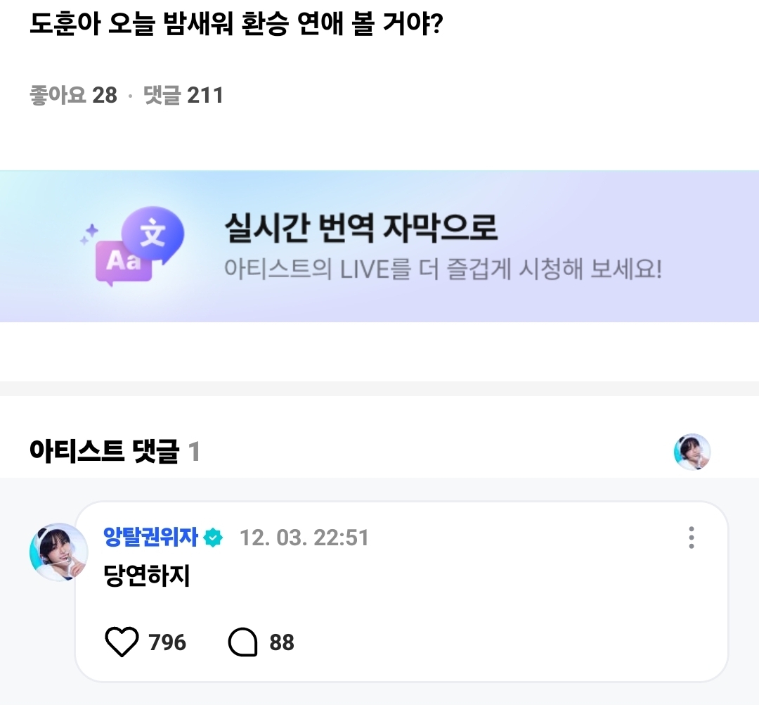Tap the 좋아요 28 likes count
The image size is (759, 705).
[x=73, y=95]
